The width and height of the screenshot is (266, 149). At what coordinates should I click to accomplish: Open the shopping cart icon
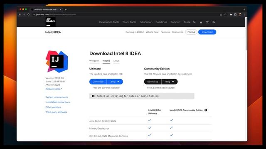[x=207, y=22]
